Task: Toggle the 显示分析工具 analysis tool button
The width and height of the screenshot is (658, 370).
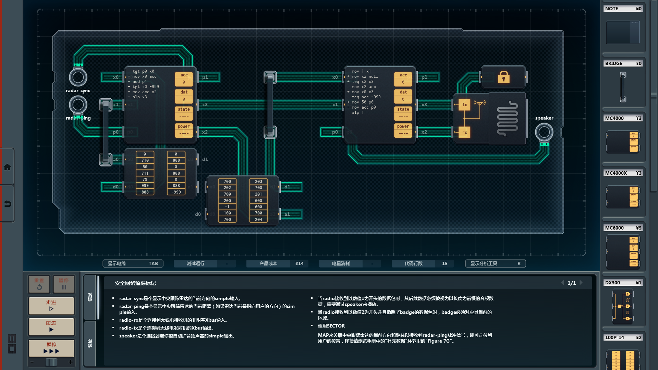Action: pyautogui.click(x=495, y=263)
